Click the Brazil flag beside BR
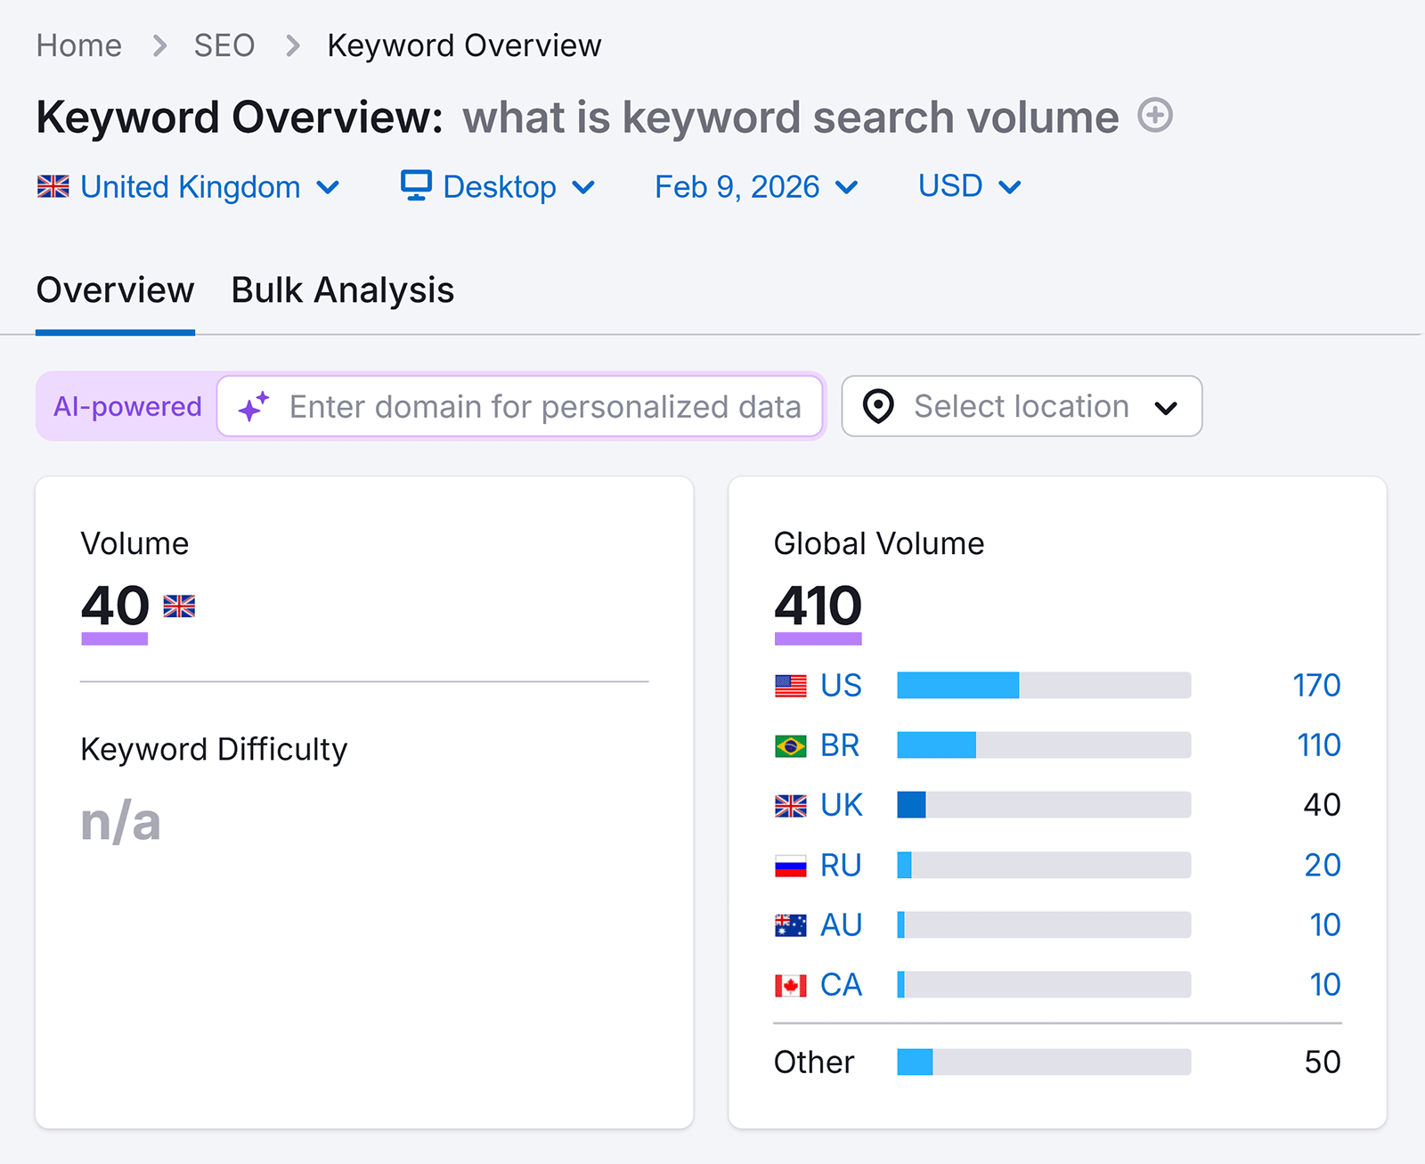Screen dimensions: 1425x1164 pos(787,745)
